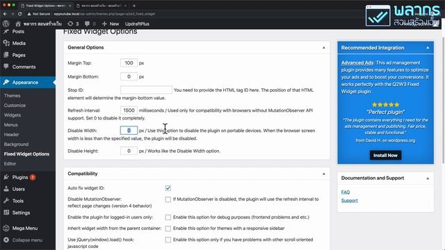Click Margin Top input field
Image resolution: width=445 pixels, height=250 pixels.
(129, 63)
